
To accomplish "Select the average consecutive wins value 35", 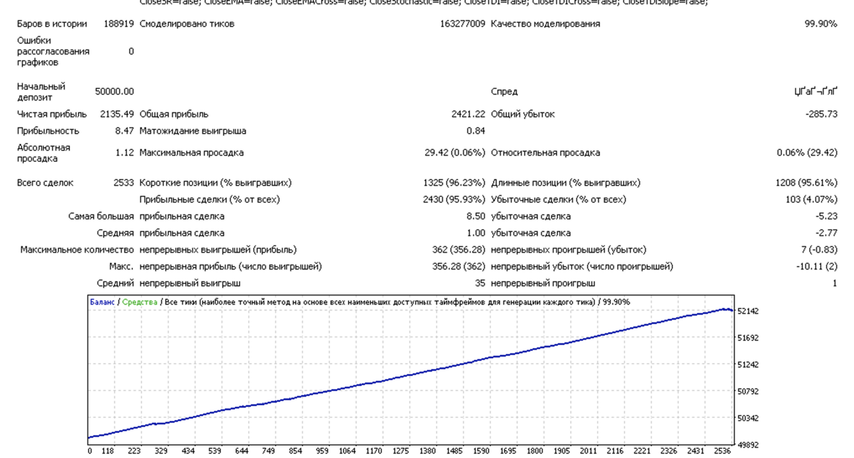I will coord(480,283).
